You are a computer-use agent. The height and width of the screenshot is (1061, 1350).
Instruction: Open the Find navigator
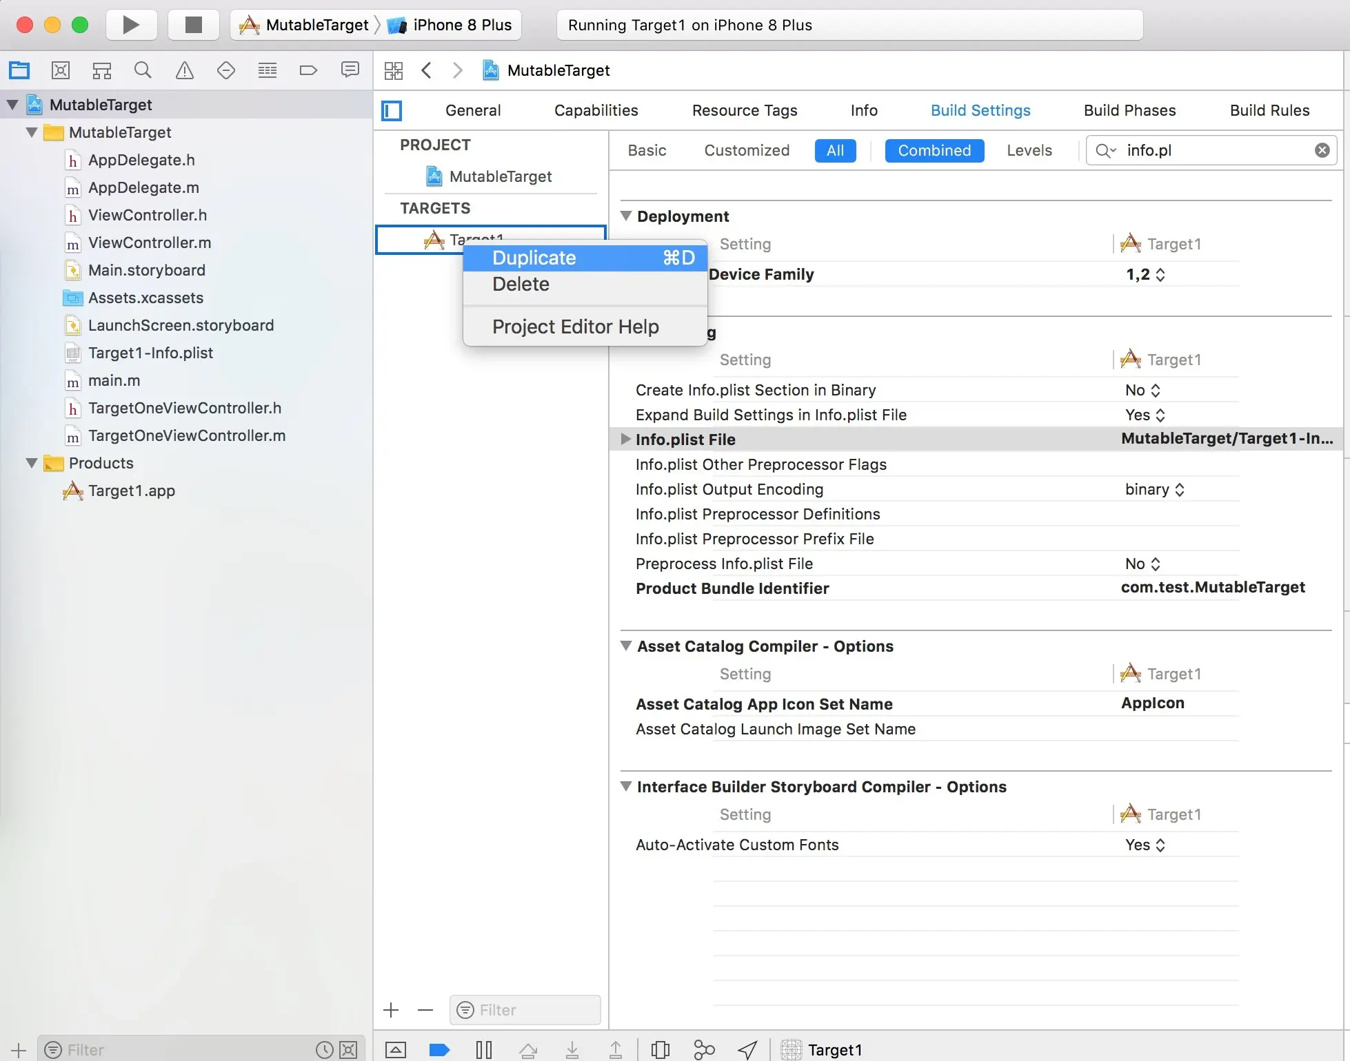click(143, 70)
